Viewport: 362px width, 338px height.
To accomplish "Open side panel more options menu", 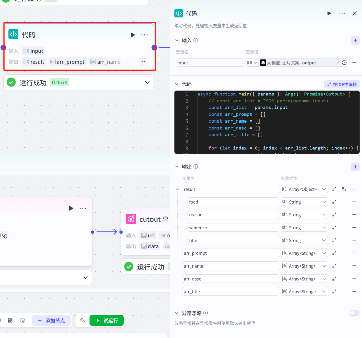I will pyautogui.click(x=342, y=13).
